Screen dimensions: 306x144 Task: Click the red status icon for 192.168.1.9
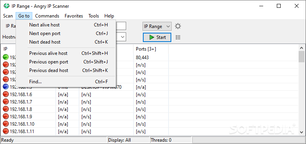[6, 117]
